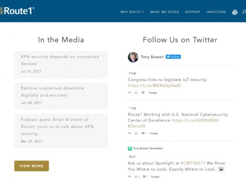Click Tony Busseri's profile photo
246x184 pixels.
(133, 57)
